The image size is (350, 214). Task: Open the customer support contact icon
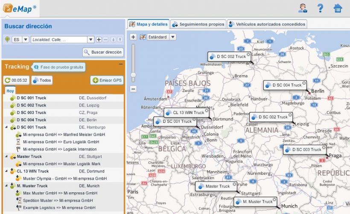point(303,8)
